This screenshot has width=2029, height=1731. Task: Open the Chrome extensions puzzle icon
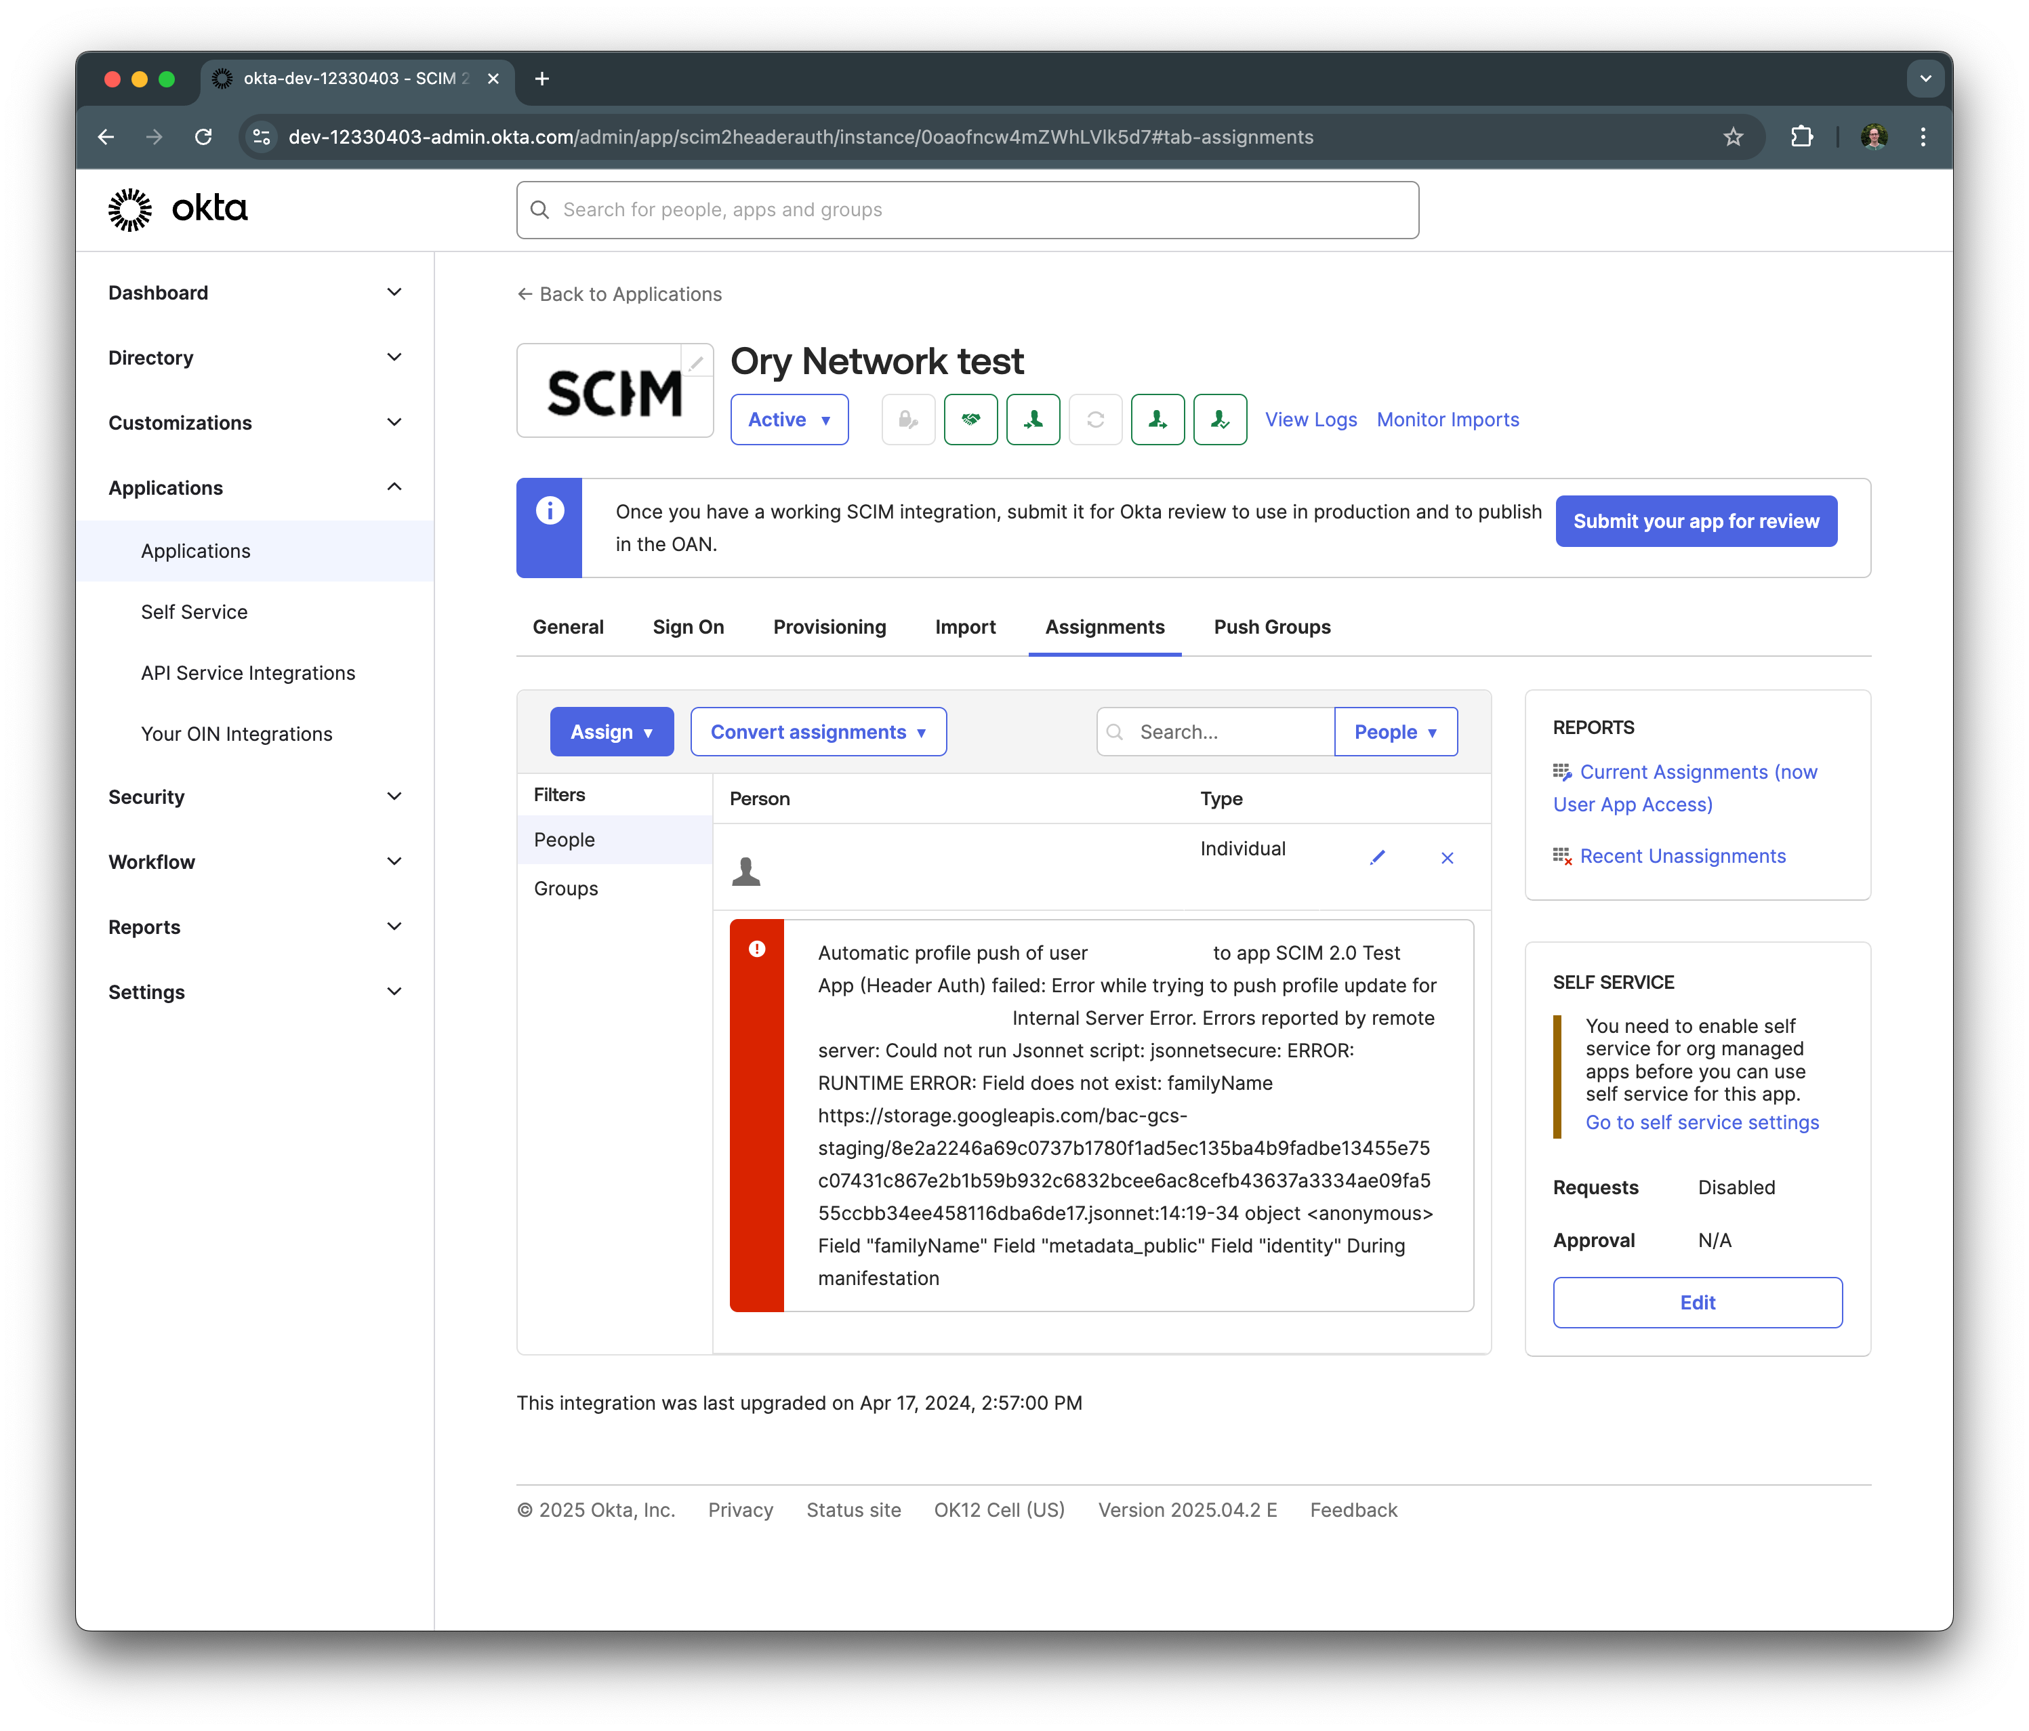click(1801, 137)
